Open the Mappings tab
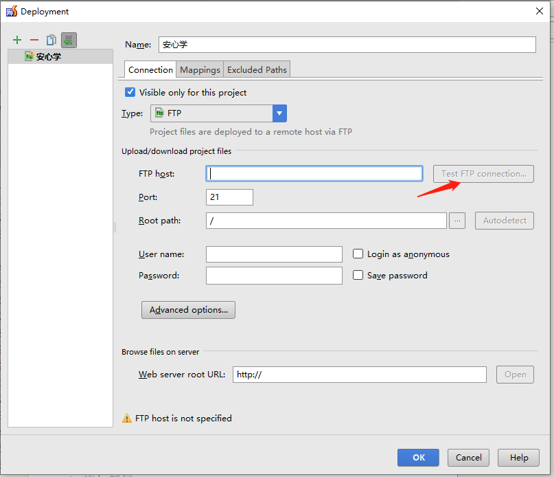The height and width of the screenshot is (477, 554). [200, 69]
